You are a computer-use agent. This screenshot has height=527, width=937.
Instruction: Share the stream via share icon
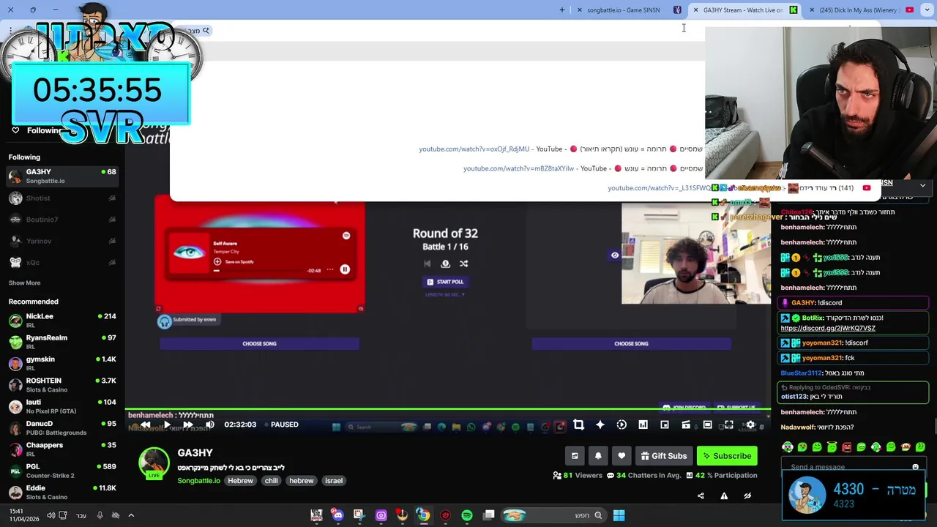point(701,496)
